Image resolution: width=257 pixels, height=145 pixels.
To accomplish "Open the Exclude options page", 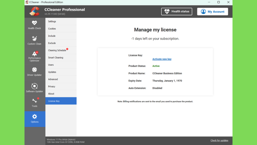I will pyautogui.click(x=61, y=43).
